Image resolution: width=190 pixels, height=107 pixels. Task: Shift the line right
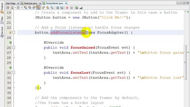click(x=62, y=8)
